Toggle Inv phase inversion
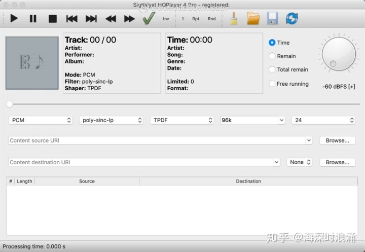Screen dimensions: 365x252 (166, 19)
